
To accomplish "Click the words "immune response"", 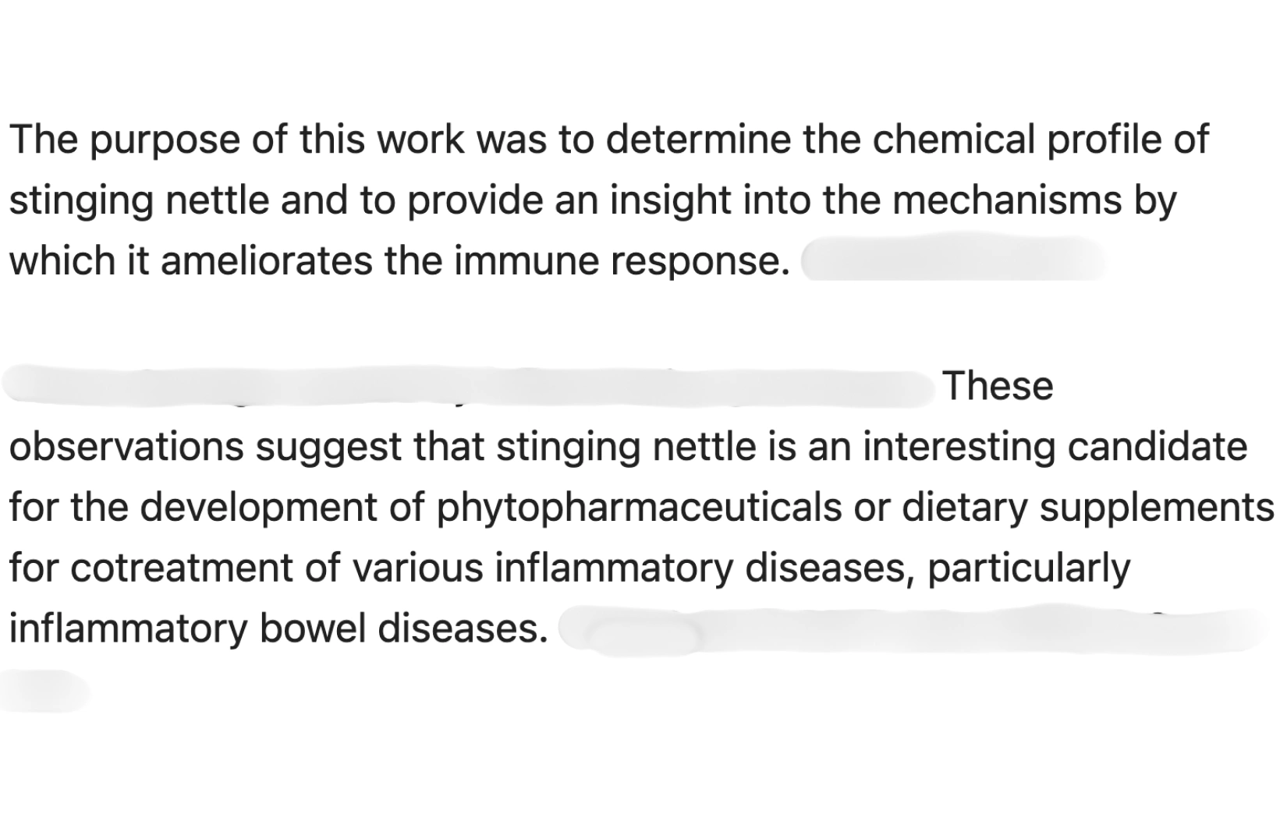I will (617, 260).
